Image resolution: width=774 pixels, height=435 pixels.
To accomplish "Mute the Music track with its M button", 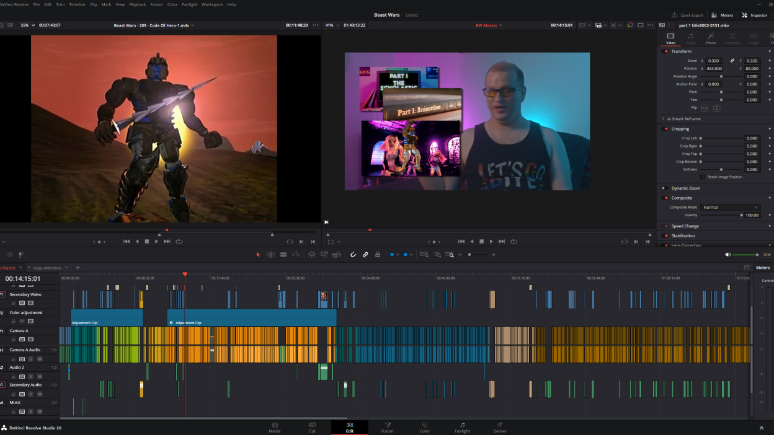I will click(x=40, y=410).
